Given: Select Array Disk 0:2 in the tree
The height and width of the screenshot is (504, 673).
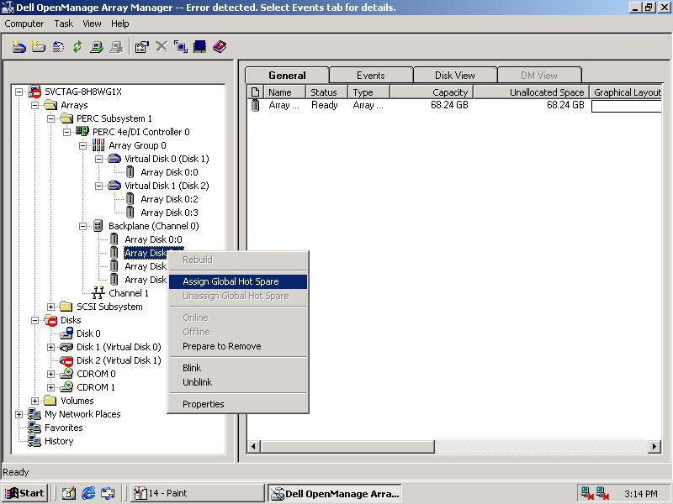Looking at the screenshot, I should pyautogui.click(x=169, y=199).
